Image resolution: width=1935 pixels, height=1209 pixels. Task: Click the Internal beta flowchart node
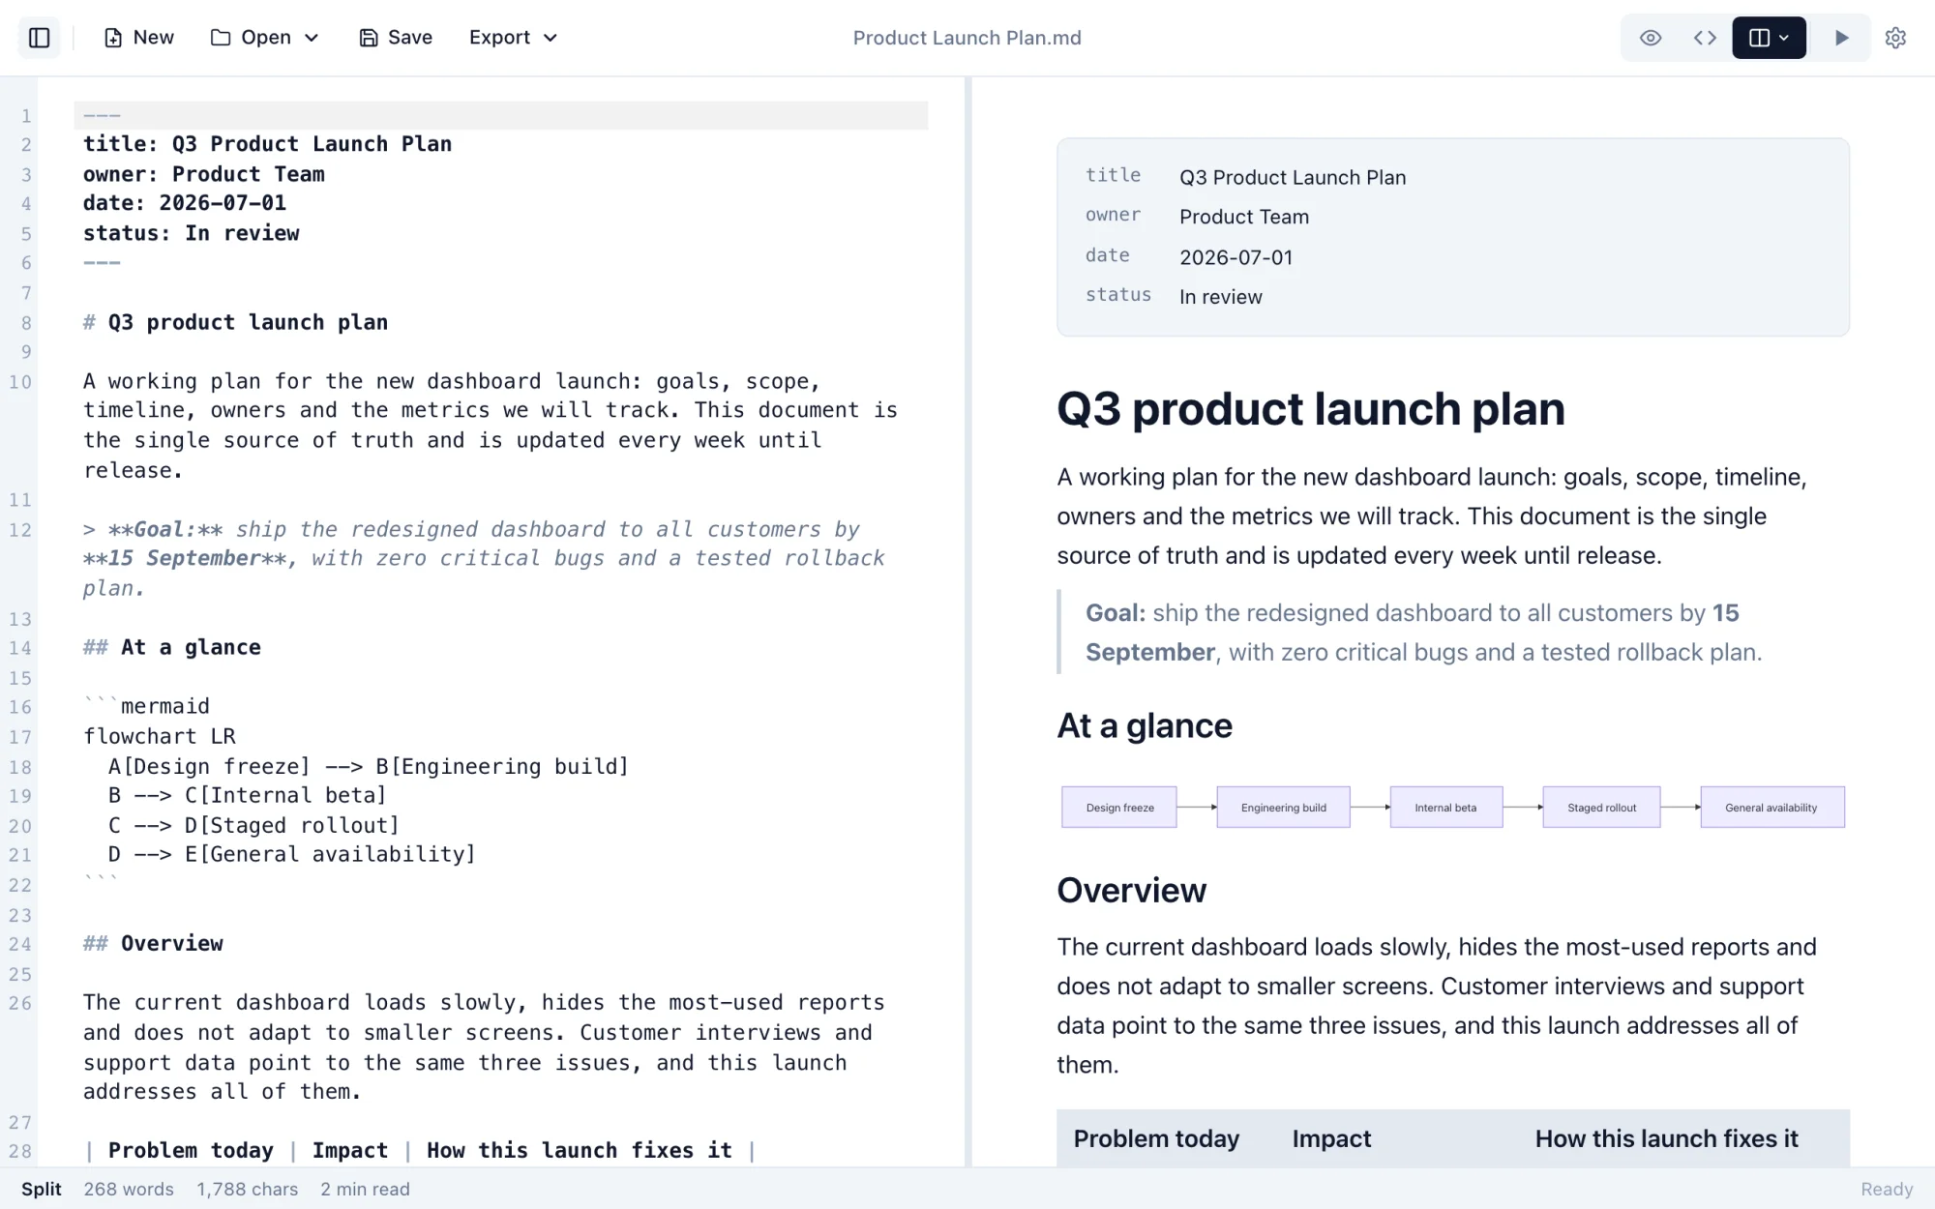pyautogui.click(x=1446, y=807)
